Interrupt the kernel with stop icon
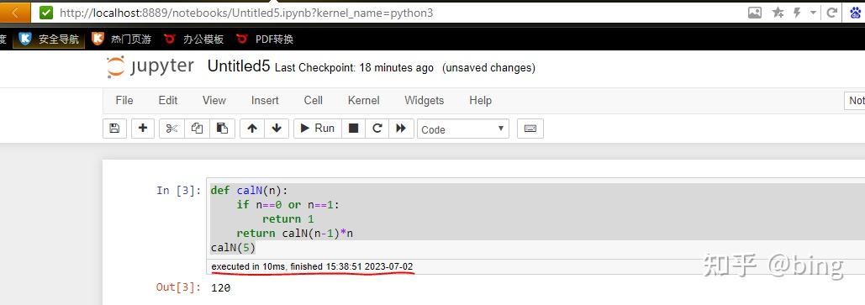Viewport: 865px width, 305px height. [354, 129]
